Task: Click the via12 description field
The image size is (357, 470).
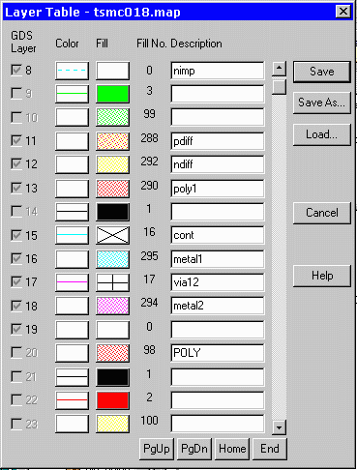Action: [x=218, y=282]
